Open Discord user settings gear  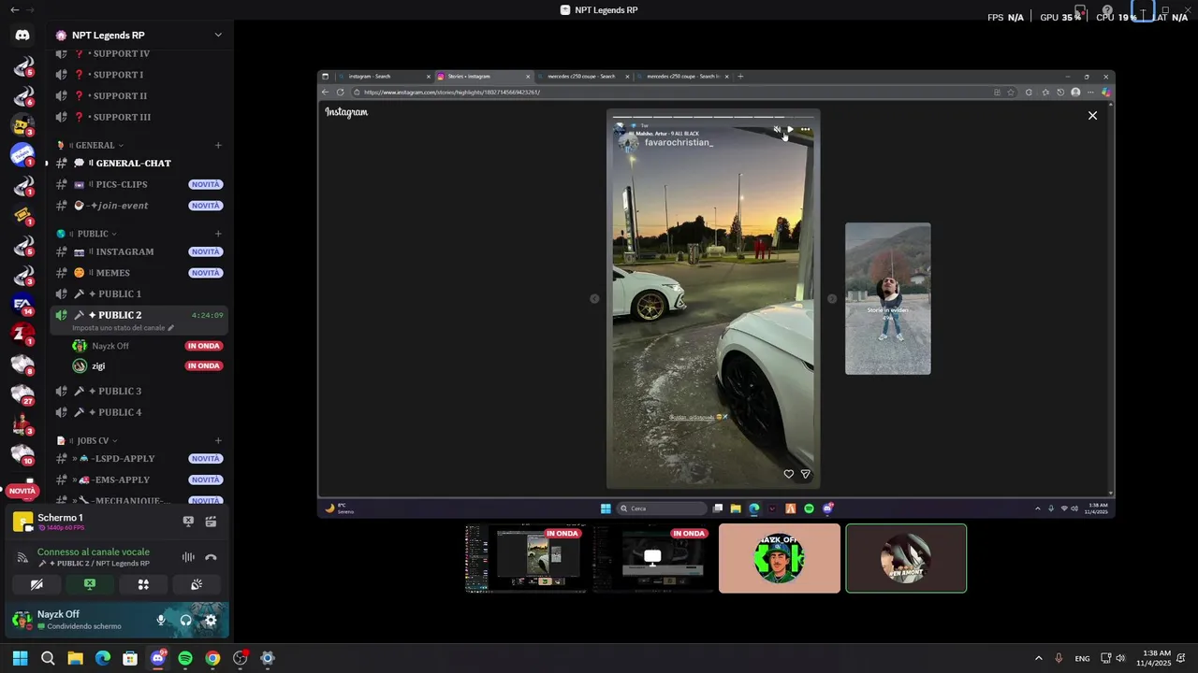(211, 620)
